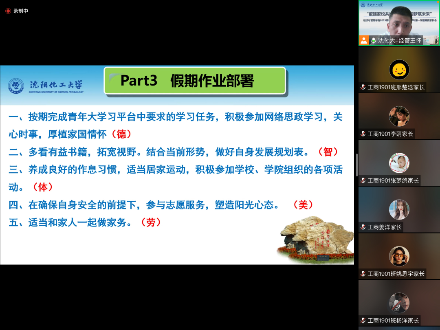Select the baby photo avatar of 张梦鸽家长
Viewport: 440px width, 330px height.
pos(399,163)
